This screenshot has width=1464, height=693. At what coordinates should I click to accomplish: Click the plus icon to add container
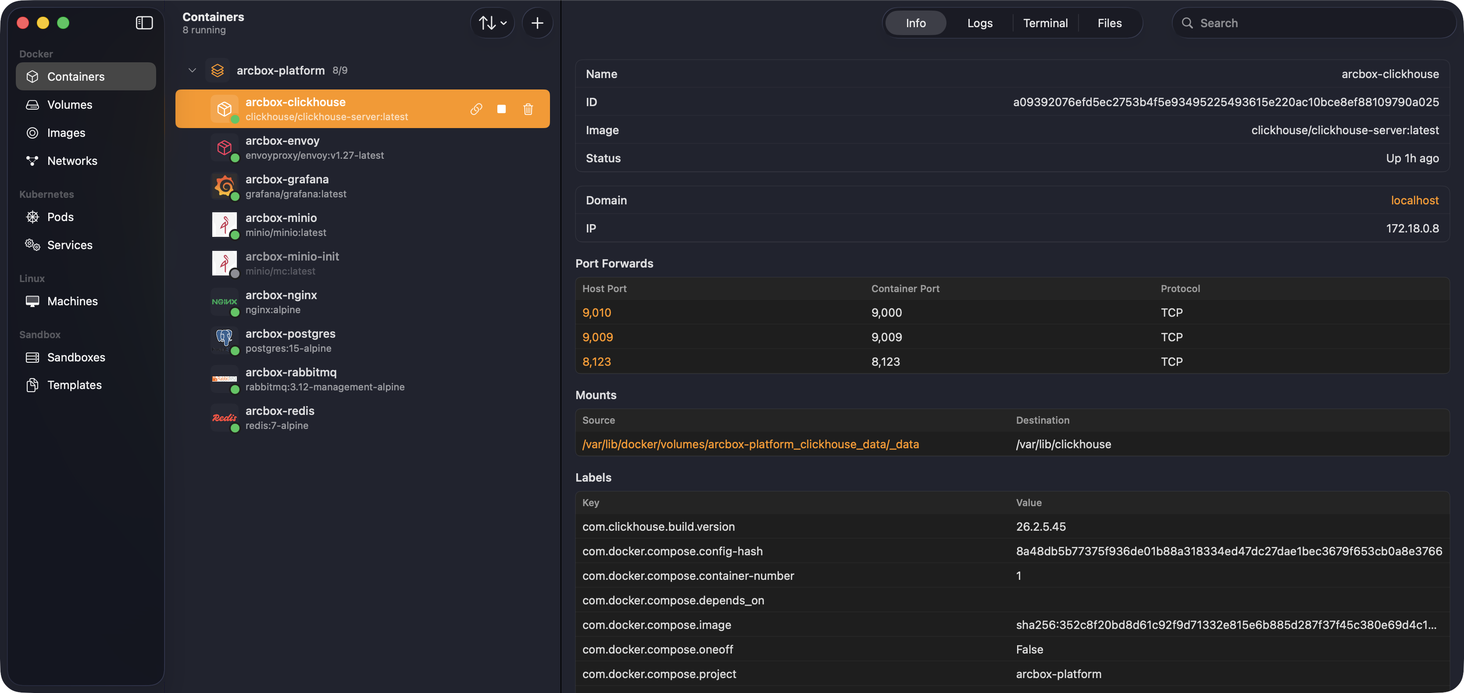coord(537,23)
